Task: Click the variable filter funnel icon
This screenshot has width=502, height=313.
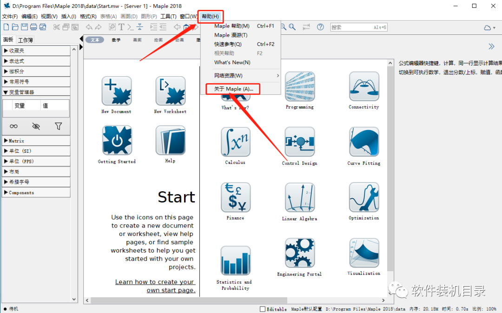Action: coord(58,126)
